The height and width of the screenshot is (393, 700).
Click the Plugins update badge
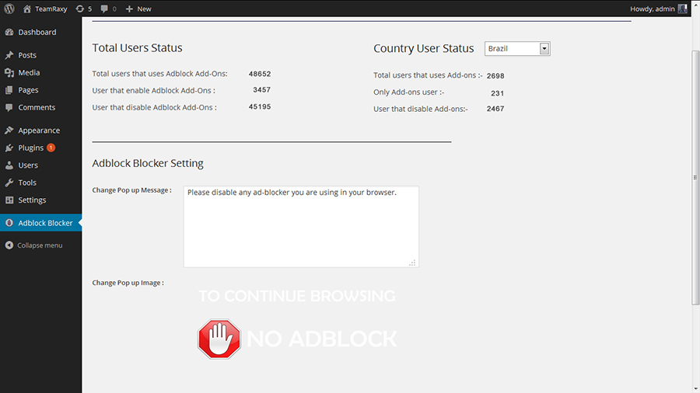click(51, 148)
